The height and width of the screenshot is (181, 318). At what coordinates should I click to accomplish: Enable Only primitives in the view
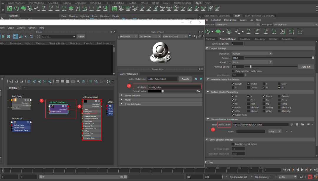point(233,71)
